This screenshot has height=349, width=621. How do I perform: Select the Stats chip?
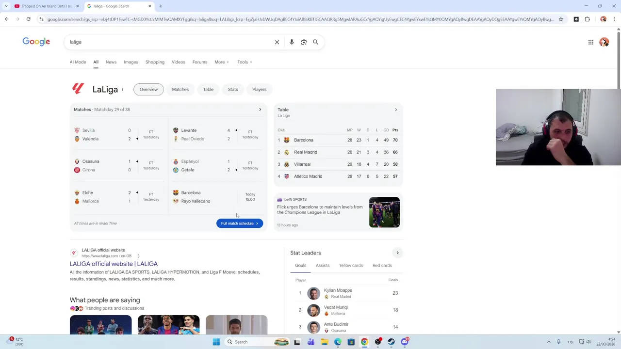pos(233,89)
